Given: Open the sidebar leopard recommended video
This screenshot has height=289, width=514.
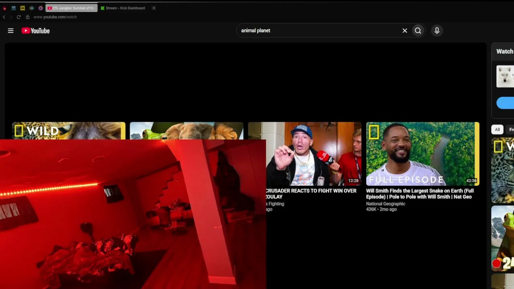Looking at the screenshot, I should [503, 170].
